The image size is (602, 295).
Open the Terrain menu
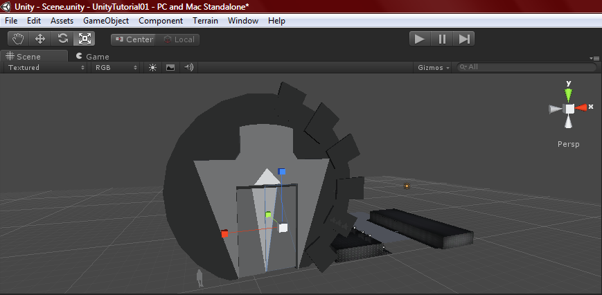tap(206, 21)
